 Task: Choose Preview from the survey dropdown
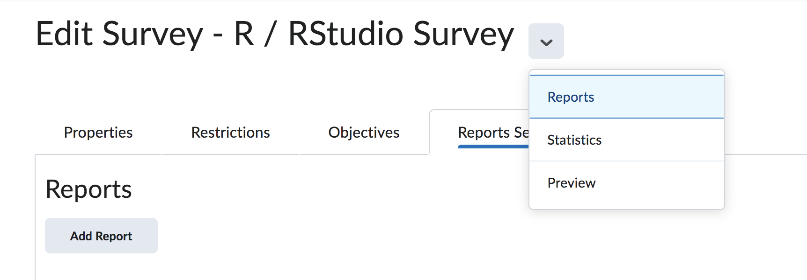click(x=571, y=183)
